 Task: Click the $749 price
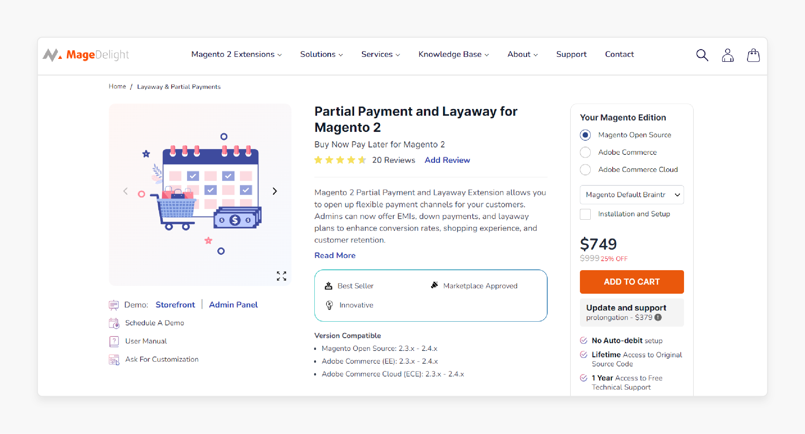pos(598,244)
